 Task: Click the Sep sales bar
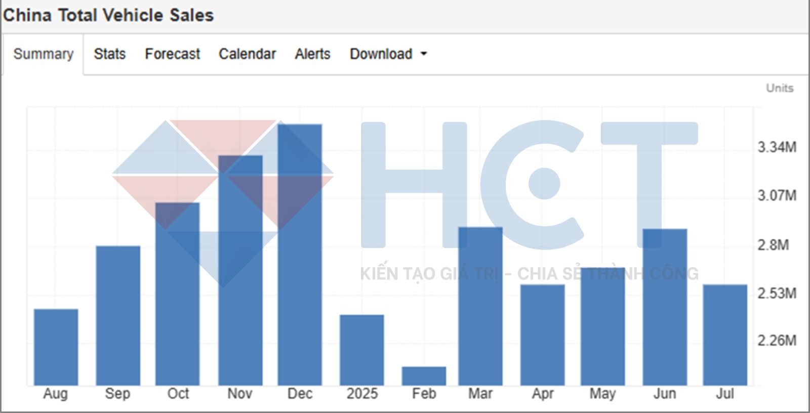coord(118,316)
